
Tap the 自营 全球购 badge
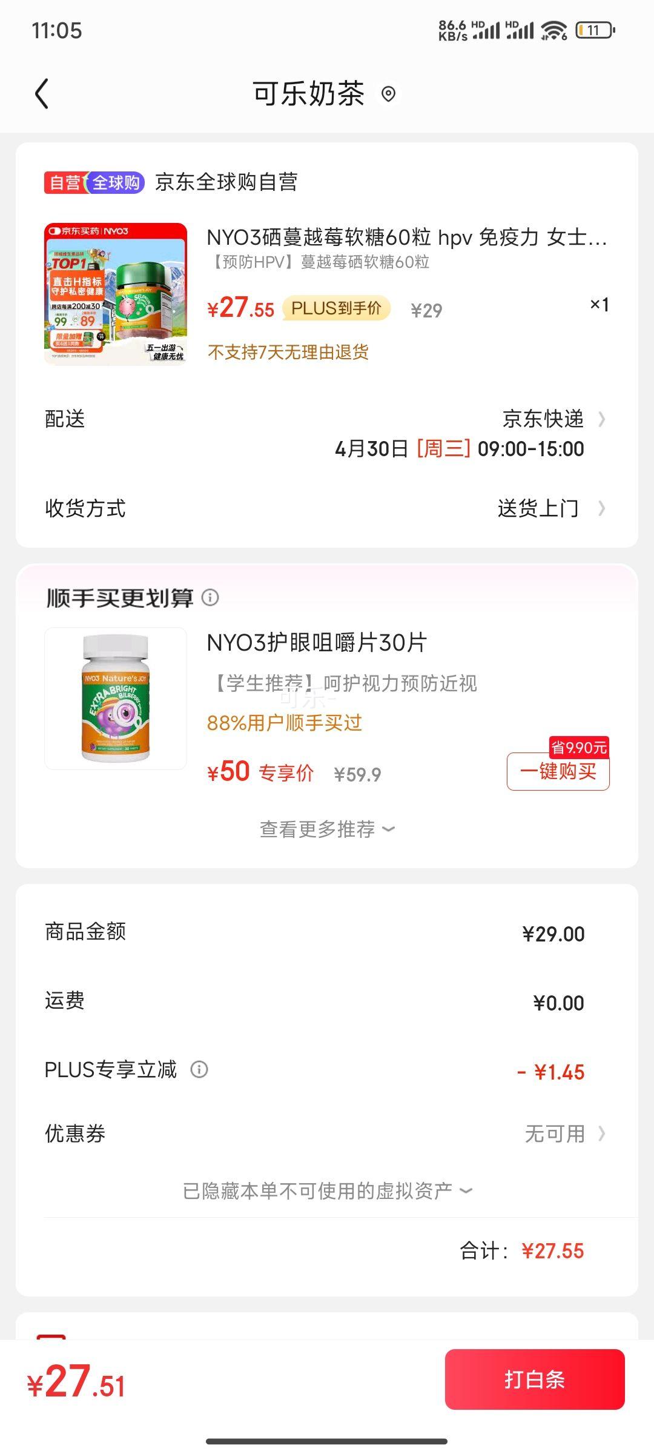coord(94,182)
